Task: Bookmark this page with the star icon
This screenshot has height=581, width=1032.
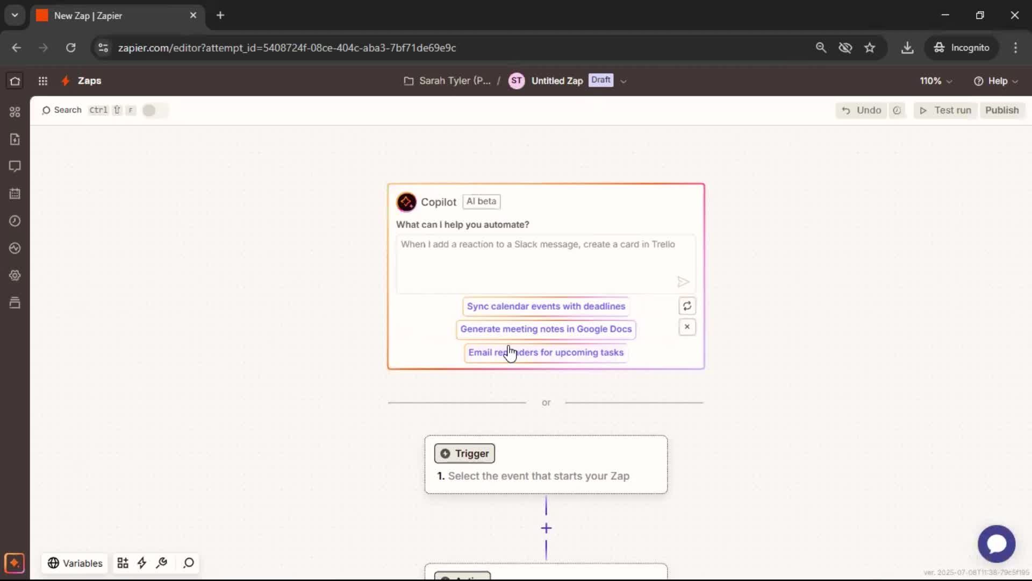Action: [x=870, y=48]
